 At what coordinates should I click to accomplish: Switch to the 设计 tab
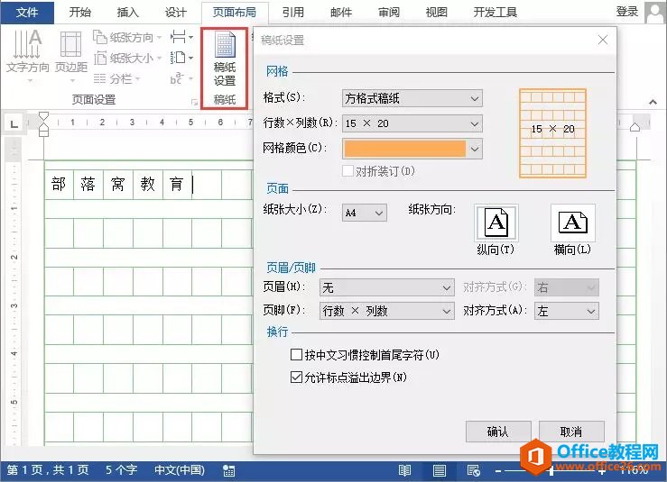coord(176,12)
